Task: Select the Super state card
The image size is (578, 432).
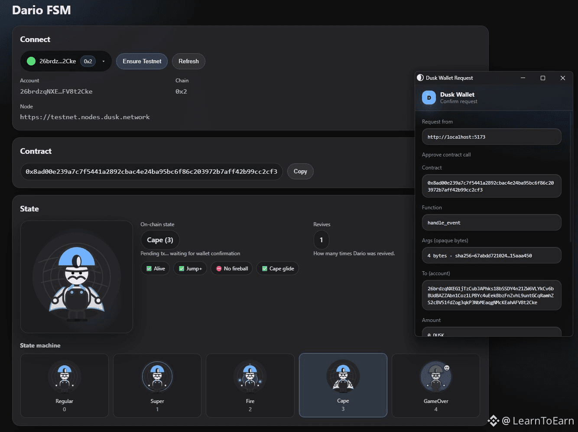Action: click(157, 386)
